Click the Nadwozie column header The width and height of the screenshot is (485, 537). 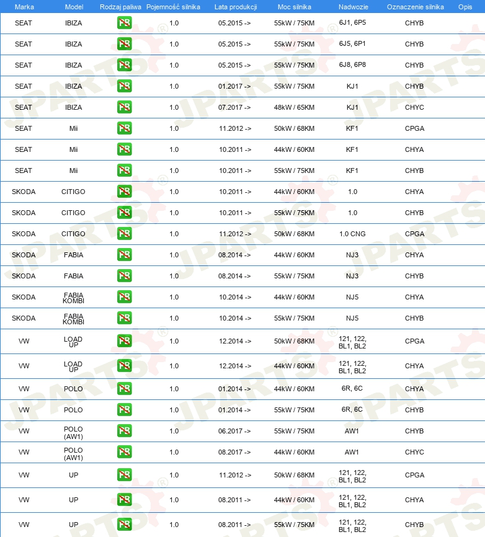coord(354,7)
